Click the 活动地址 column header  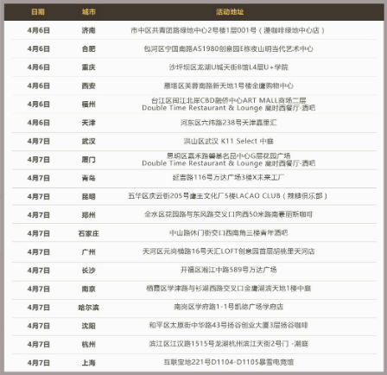[230, 12]
